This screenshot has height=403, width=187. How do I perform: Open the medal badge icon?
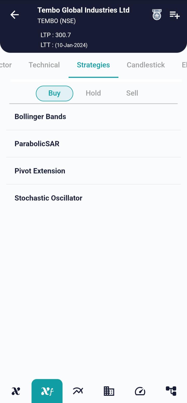click(157, 15)
